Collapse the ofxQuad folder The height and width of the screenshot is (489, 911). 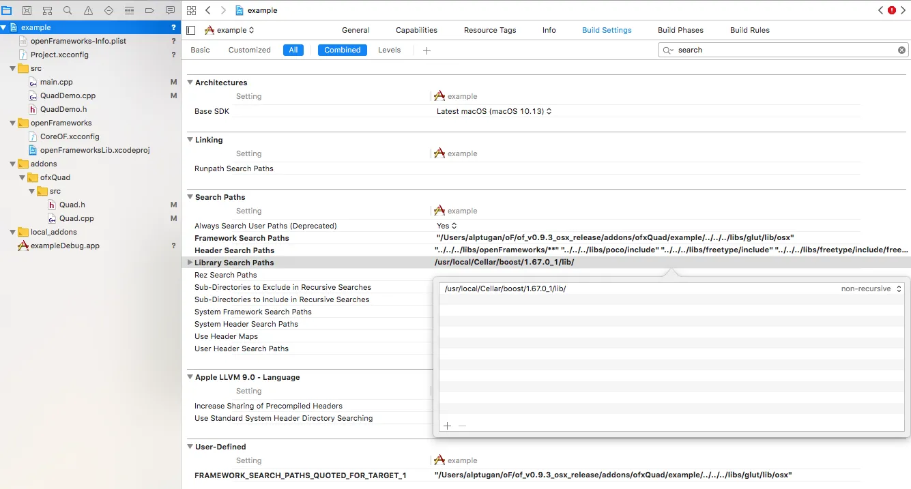click(23, 177)
